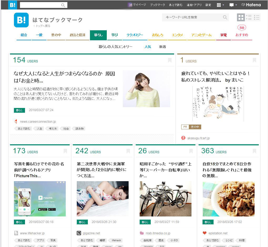Screen dimensions: 268x247
Task: Open the 世の中 category tab
Action: [56, 35]
